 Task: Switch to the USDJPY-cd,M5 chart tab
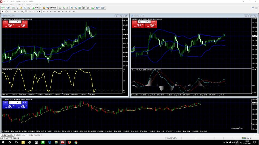34,135
